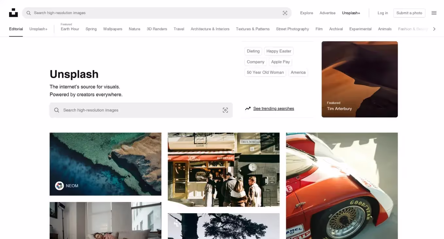Screen dimensions: 444x239
Task: Open the Wallpapers topic tab
Action: click(x=113, y=29)
